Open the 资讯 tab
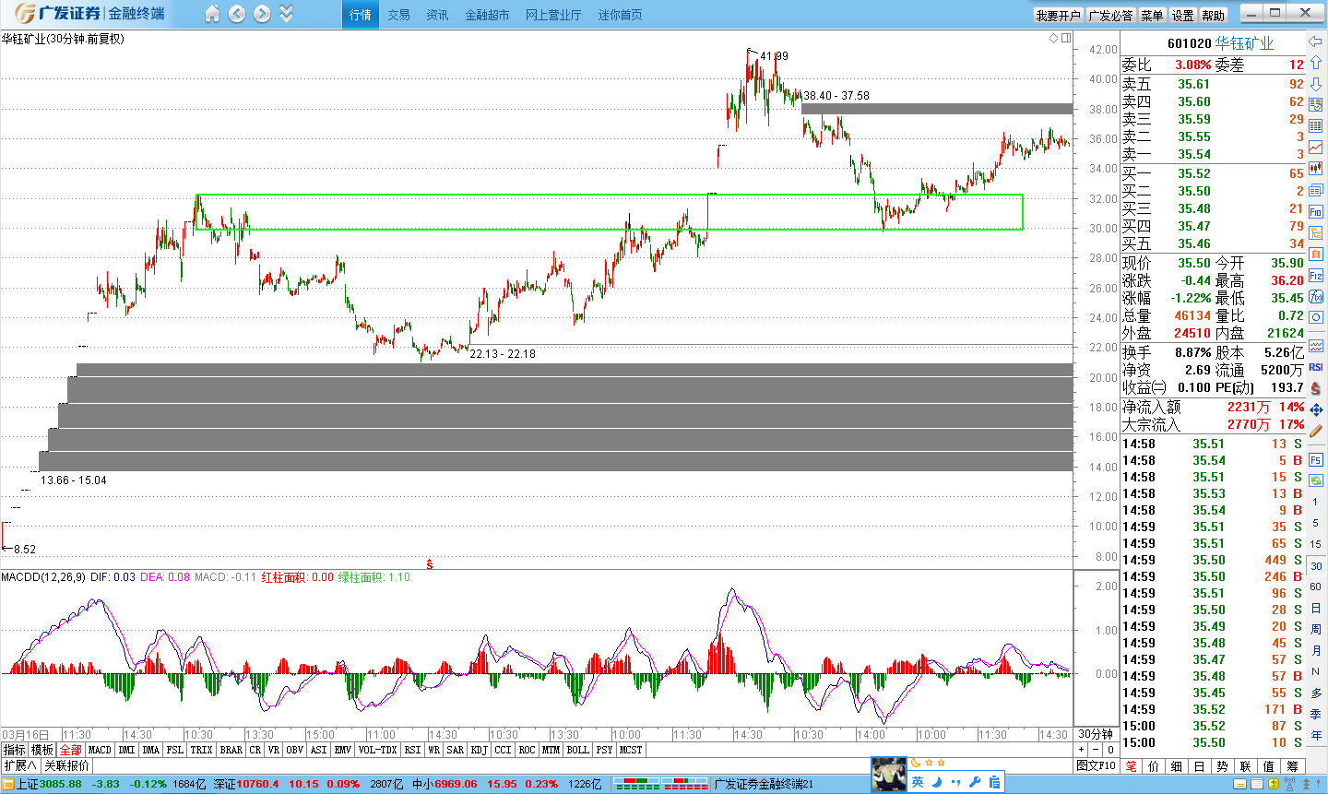1328x794 pixels. pos(437,15)
